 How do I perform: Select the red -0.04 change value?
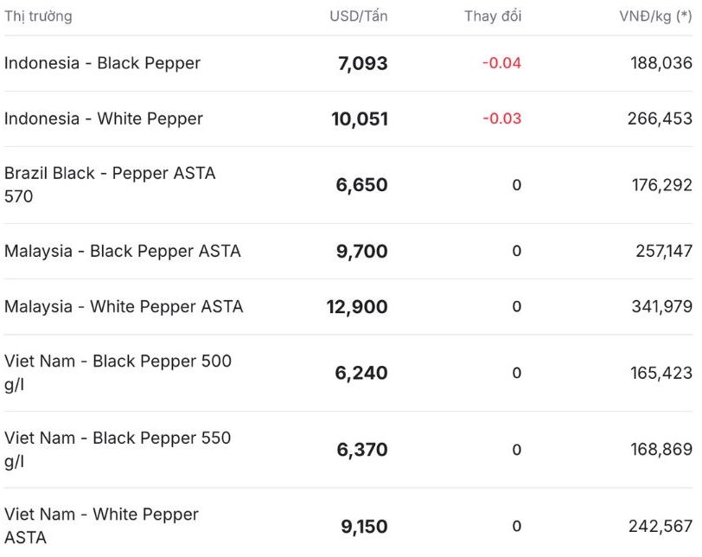[501, 63]
